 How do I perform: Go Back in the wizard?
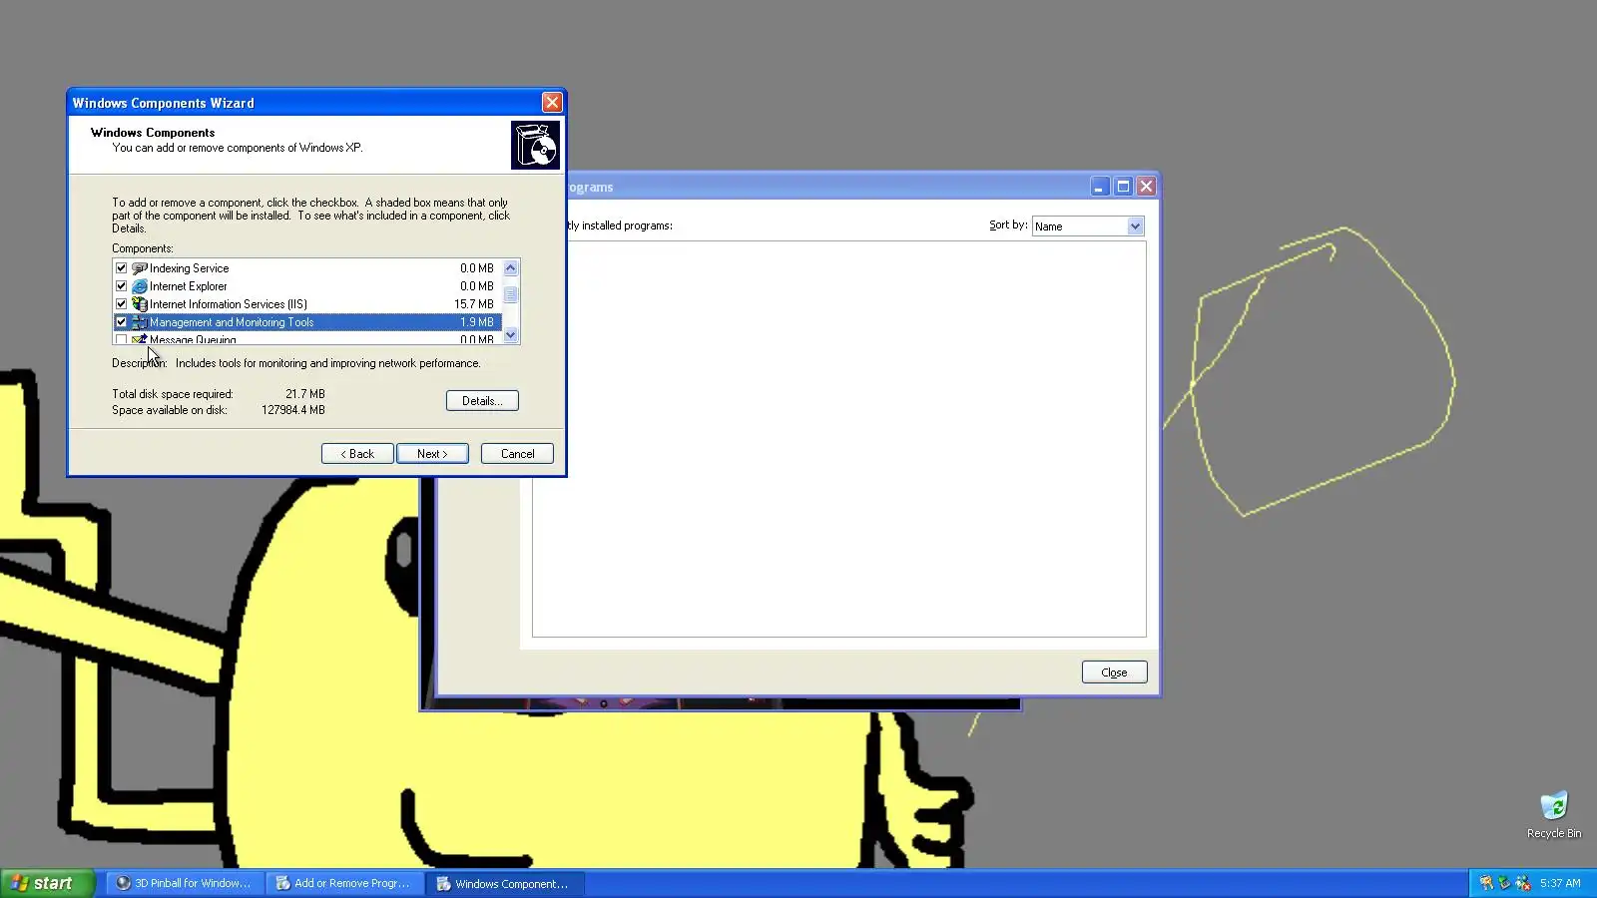(357, 454)
